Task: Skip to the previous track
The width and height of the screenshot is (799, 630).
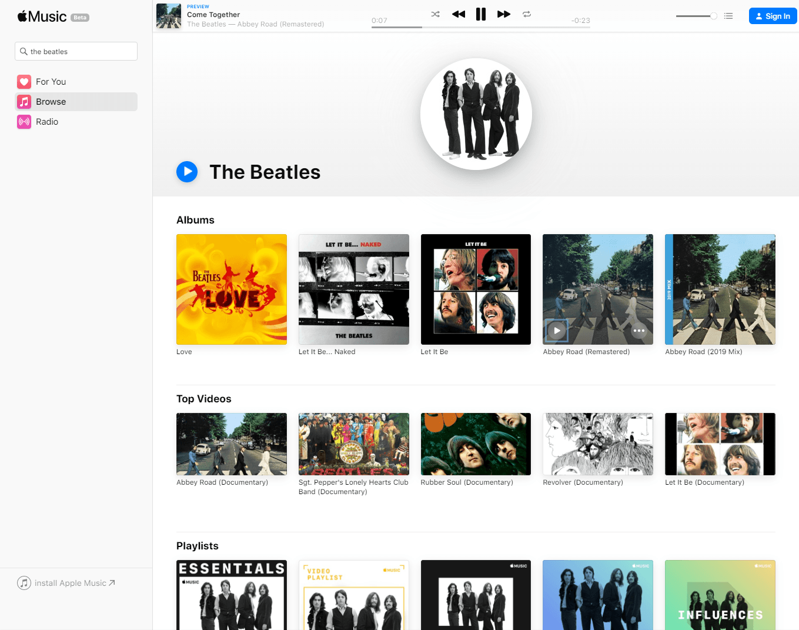Action: click(459, 14)
